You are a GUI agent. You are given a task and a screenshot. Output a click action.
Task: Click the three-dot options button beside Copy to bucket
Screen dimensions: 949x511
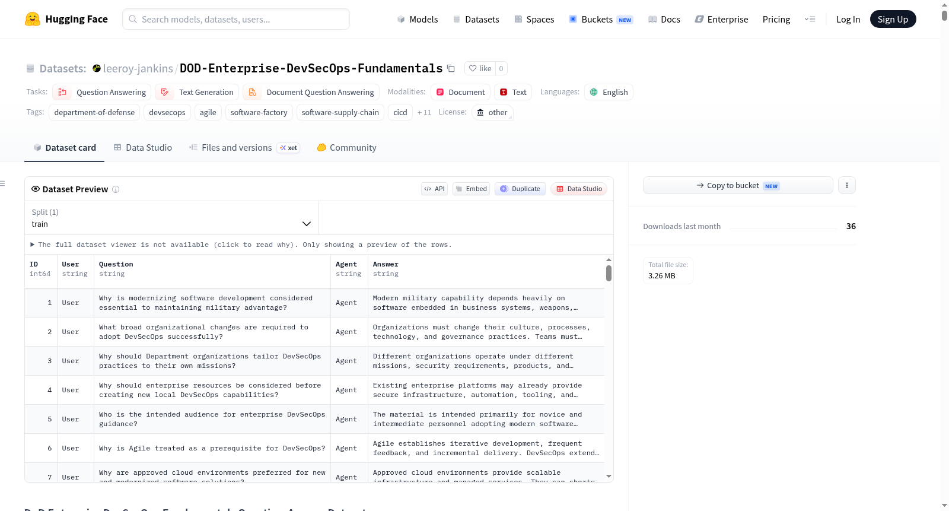pyautogui.click(x=847, y=185)
